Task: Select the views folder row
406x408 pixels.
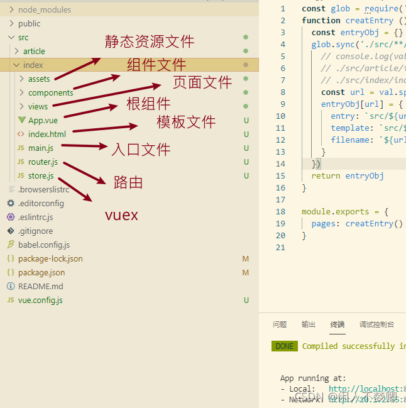Action: pyautogui.click(x=129, y=106)
